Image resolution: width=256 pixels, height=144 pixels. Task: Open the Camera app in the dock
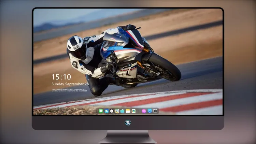[155, 111]
